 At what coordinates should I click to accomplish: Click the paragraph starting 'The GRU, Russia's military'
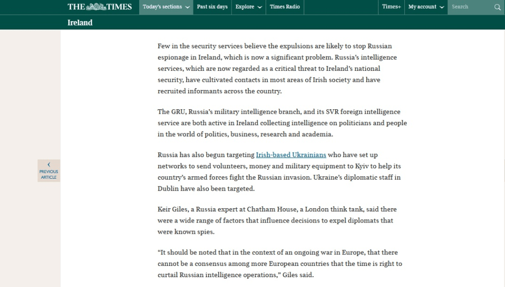click(x=282, y=123)
